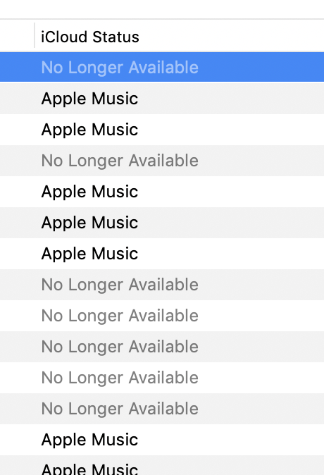Click blank header space right of iCloud Status

click(232, 36)
